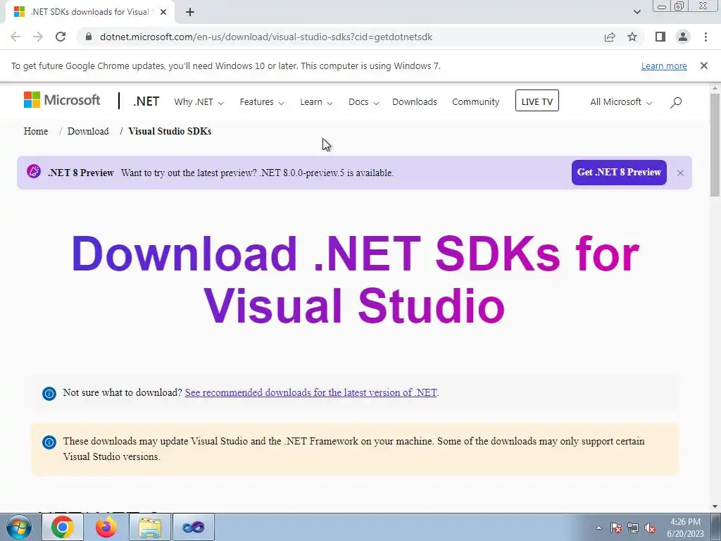Click the Chrome profile avatar icon

click(x=683, y=37)
